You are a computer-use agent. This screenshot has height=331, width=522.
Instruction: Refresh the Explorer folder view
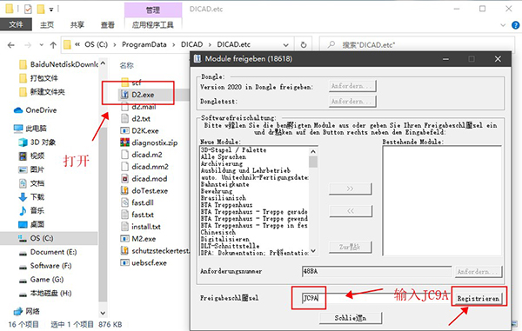click(x=304, y=45)
